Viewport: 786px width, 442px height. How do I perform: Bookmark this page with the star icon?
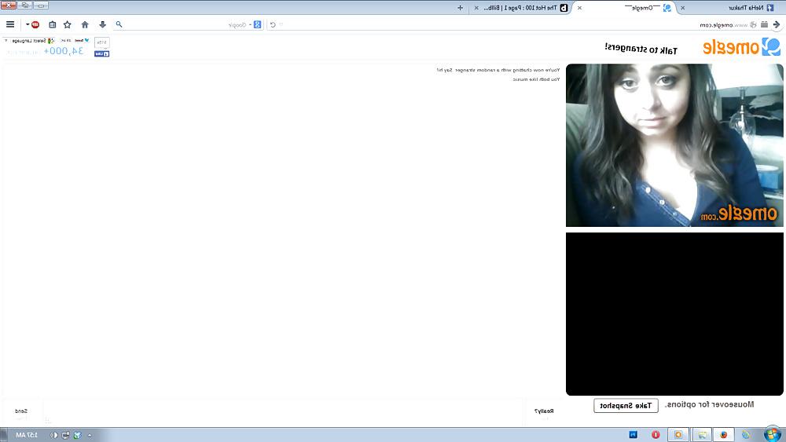point(68,24)
